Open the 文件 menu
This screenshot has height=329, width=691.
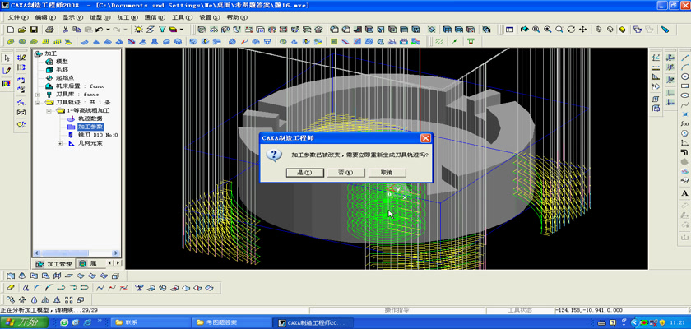(18, 17)
